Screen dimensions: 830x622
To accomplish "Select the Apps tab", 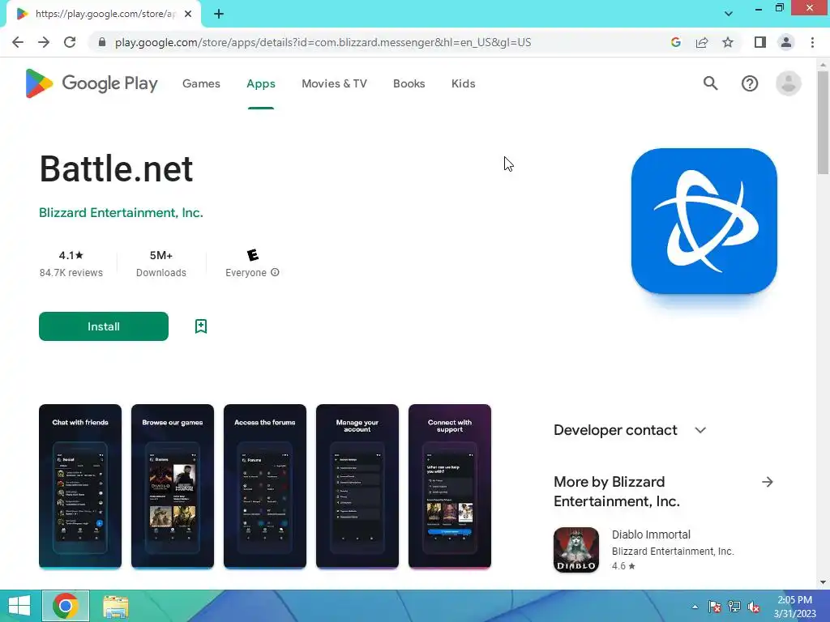I will tap(261, 83).
